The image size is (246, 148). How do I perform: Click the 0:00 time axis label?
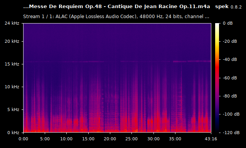click(23, 139)
